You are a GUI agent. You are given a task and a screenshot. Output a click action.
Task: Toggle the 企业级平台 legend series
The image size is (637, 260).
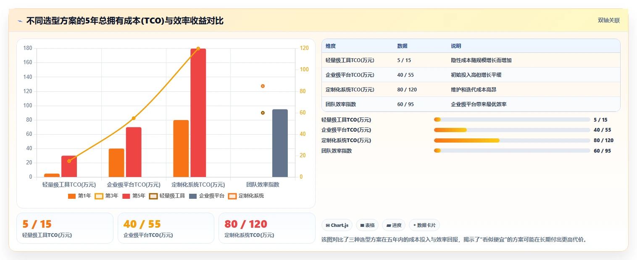(x=207, y=196)
